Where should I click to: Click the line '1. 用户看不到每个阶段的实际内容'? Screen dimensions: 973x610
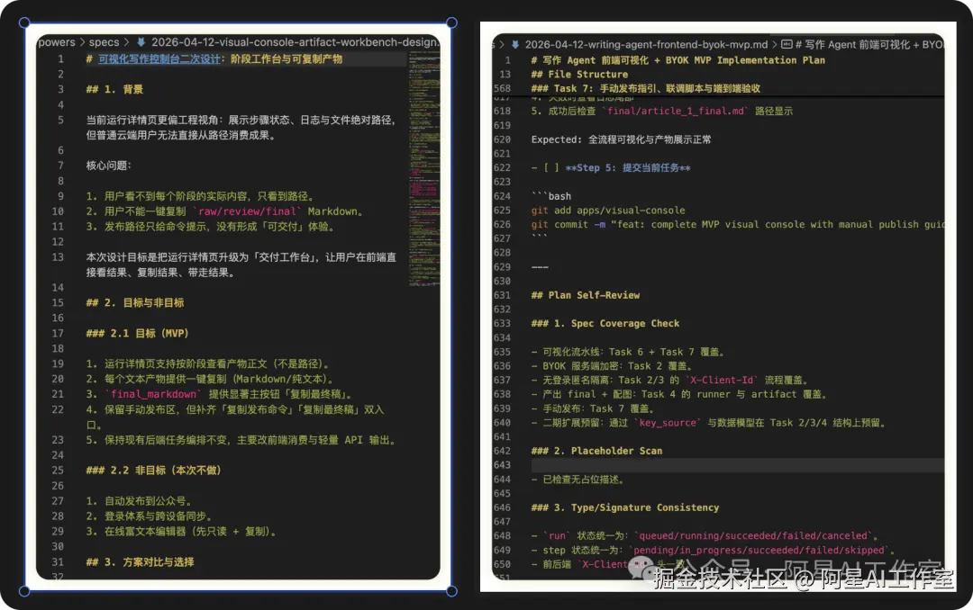pos(203,196)
